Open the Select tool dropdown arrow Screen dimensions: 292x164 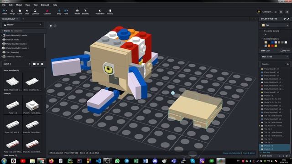(6, 10)
